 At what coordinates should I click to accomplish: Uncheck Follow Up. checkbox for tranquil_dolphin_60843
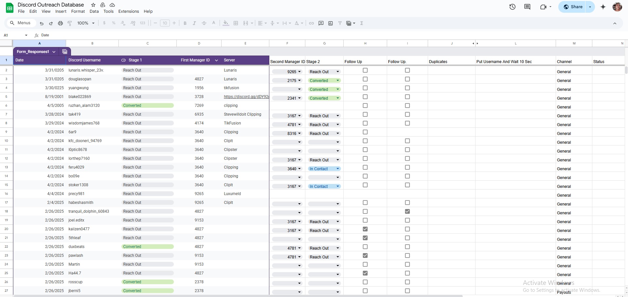point(407,211)
